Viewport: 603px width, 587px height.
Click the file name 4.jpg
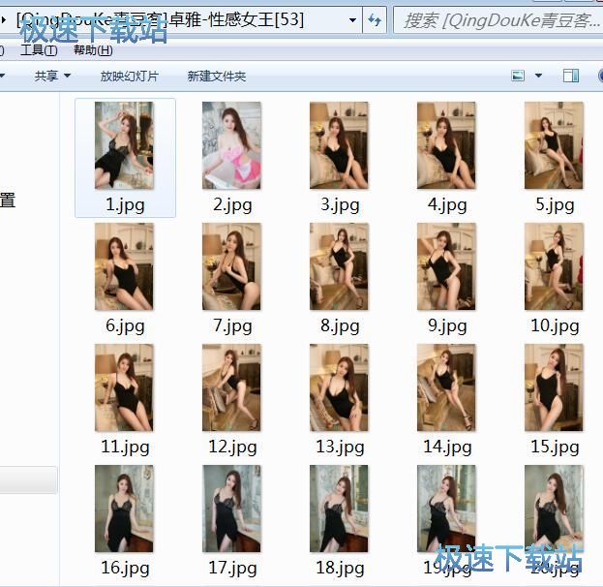447,204
